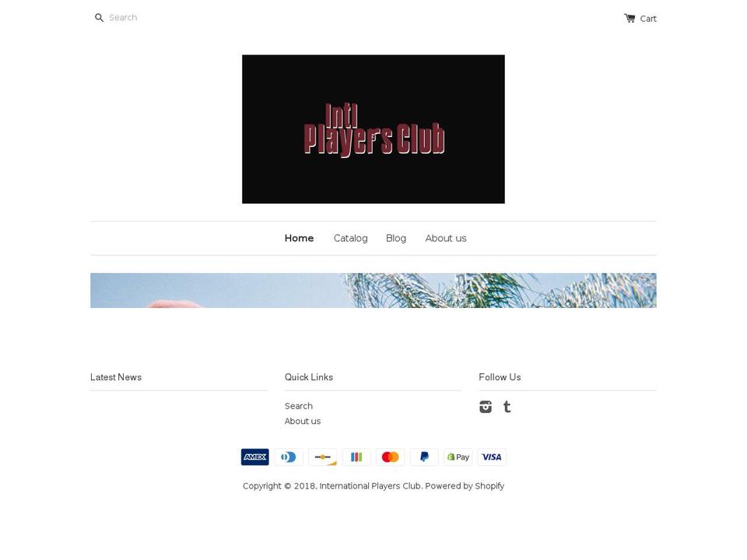This screenshot has width=747, height=560.
Task: Follow the Powered by Shopify link
Action: pos(465,485)
